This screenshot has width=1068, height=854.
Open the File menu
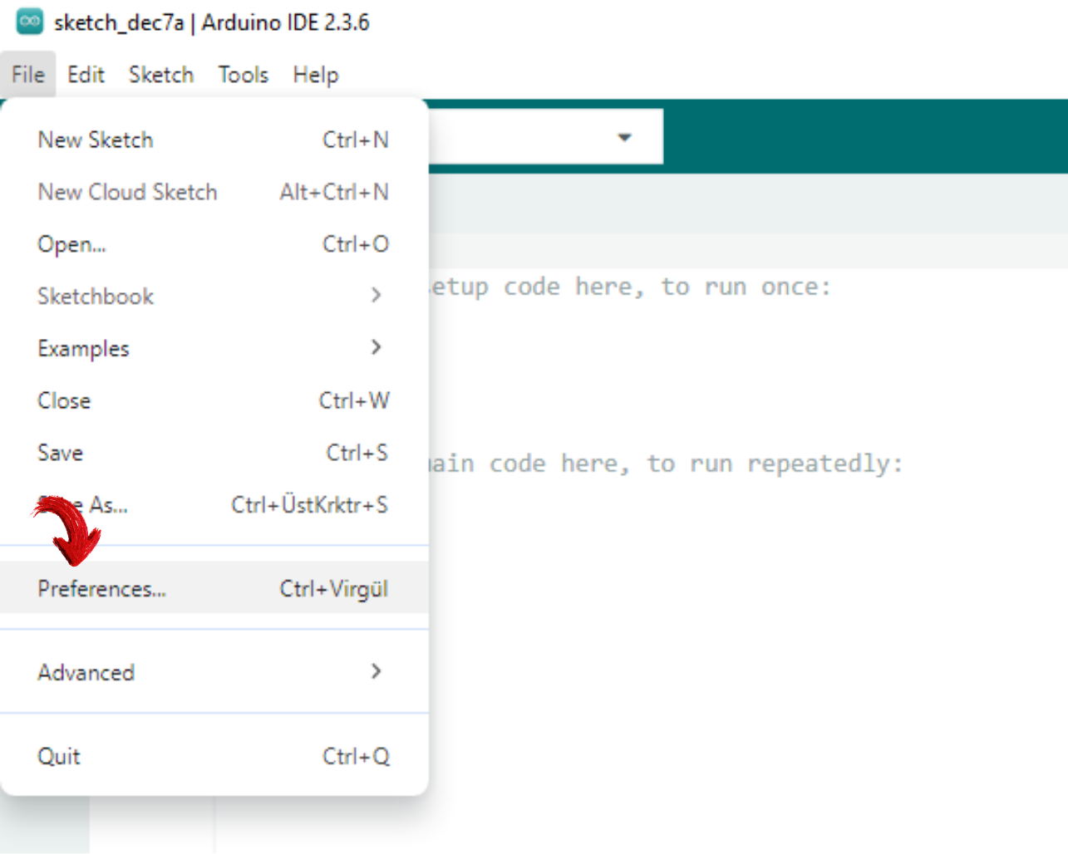coord(28,75)
